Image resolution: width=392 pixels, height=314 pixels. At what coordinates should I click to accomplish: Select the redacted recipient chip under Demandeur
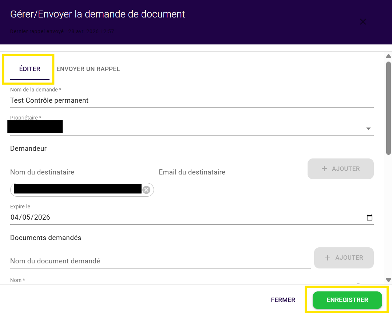coord(78,189)
